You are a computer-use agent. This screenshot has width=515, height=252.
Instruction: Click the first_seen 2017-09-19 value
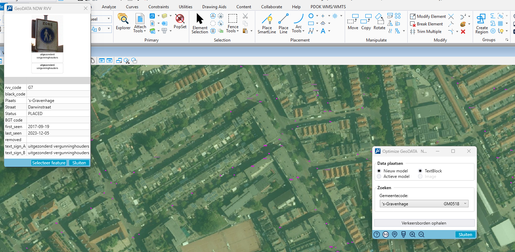point(58,127)
